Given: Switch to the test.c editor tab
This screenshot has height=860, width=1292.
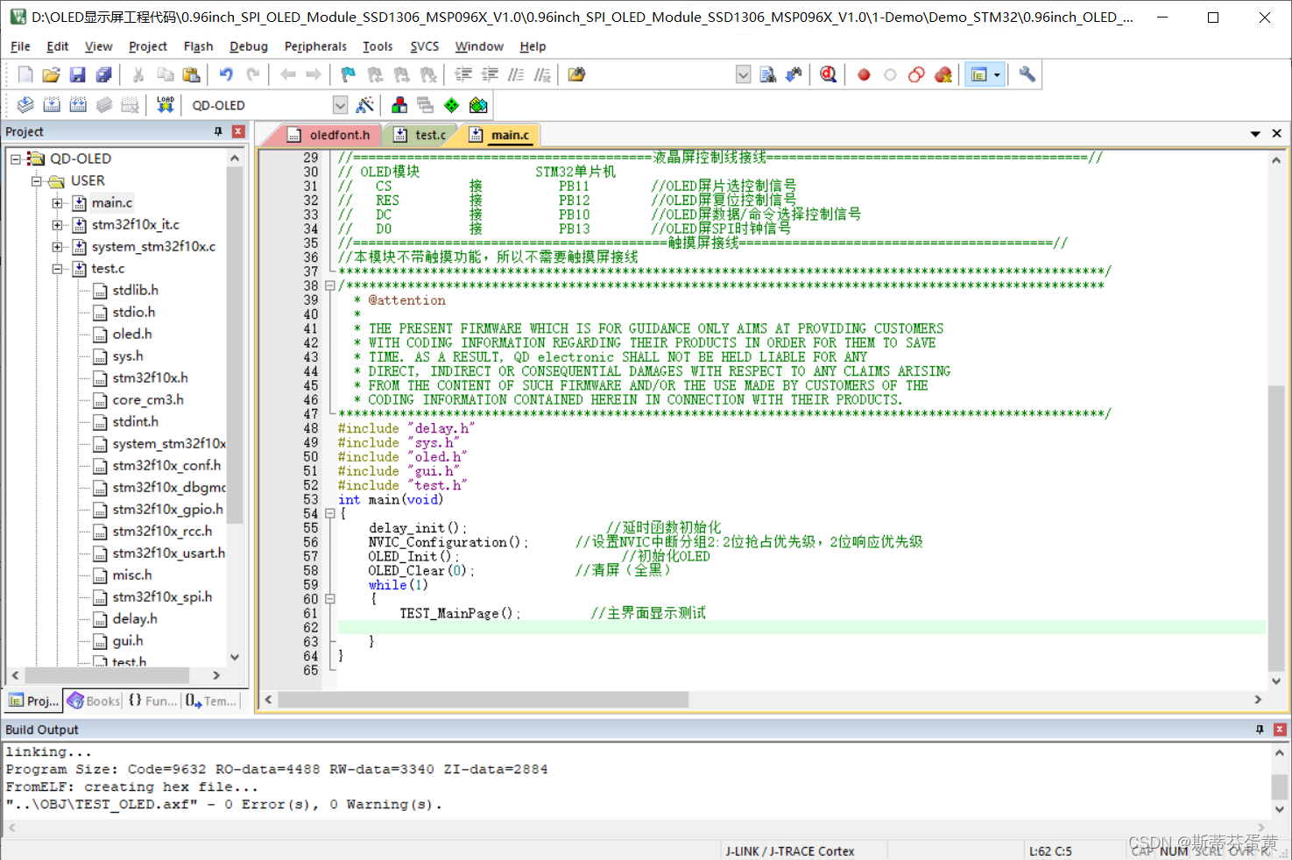Looking at the screenshot, I should pos(422,135).
